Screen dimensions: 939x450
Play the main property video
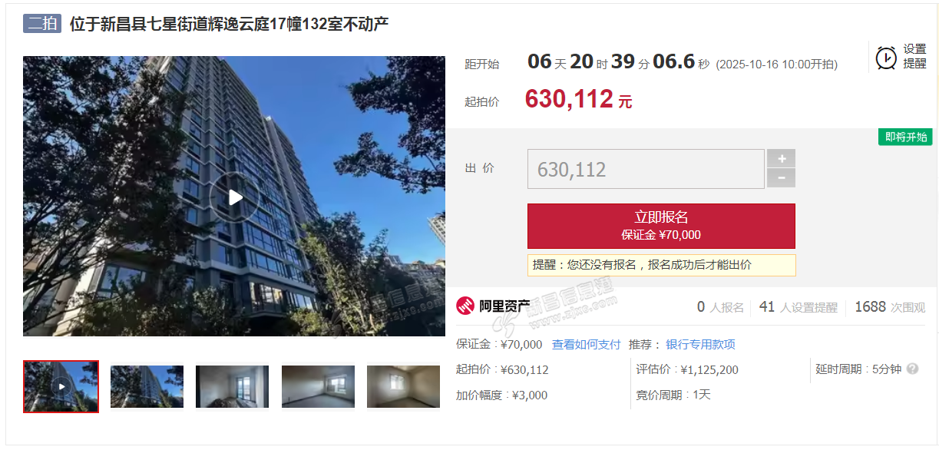pos(234,197)
